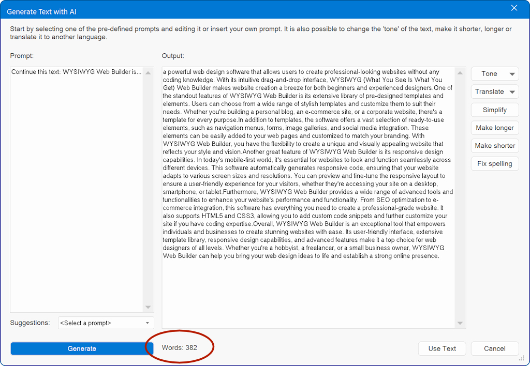Click the Fix spelling button
This screenshot has height=366, width=530.
[x=495, y=163]
